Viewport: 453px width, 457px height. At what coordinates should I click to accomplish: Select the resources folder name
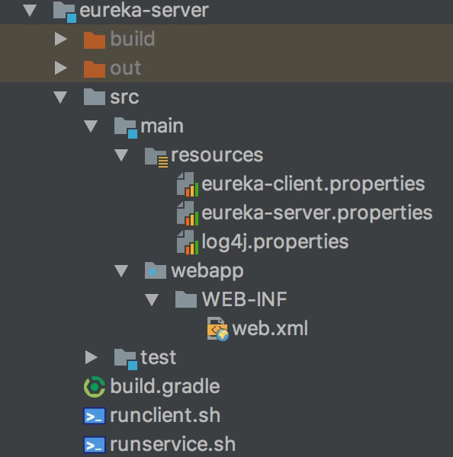click(x=217, y=155)
